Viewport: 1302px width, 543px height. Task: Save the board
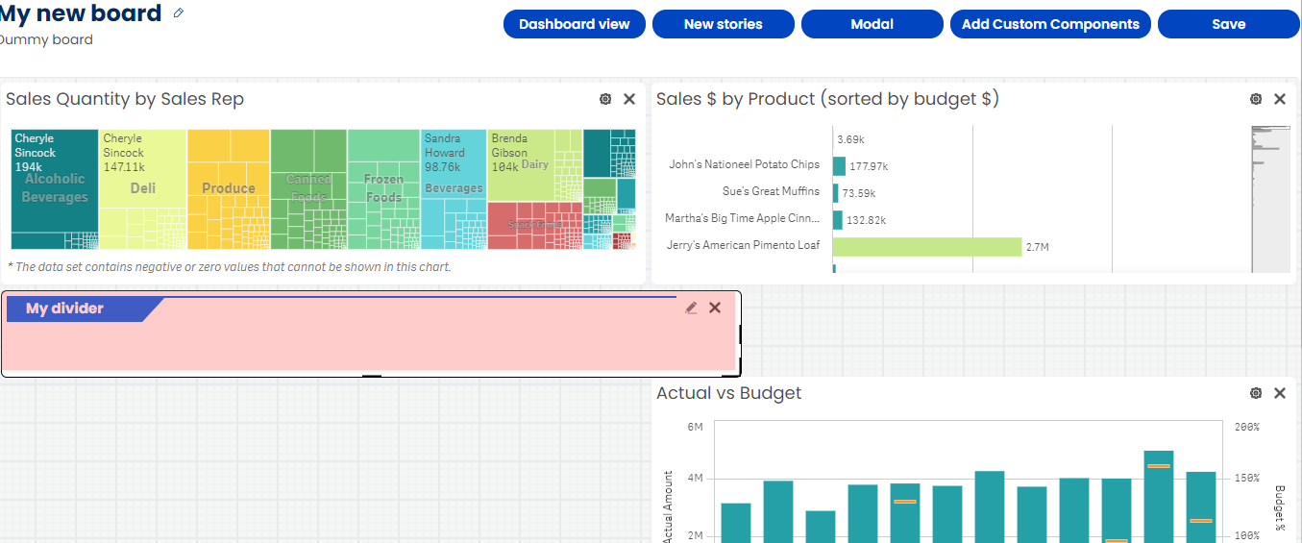(x=1229, y=24)
